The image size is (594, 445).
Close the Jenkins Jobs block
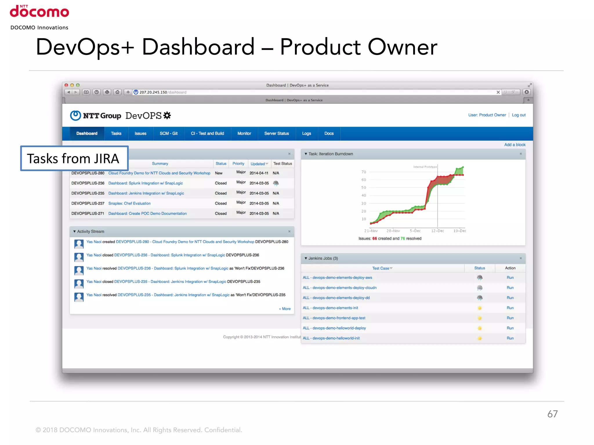click(521, 258)
